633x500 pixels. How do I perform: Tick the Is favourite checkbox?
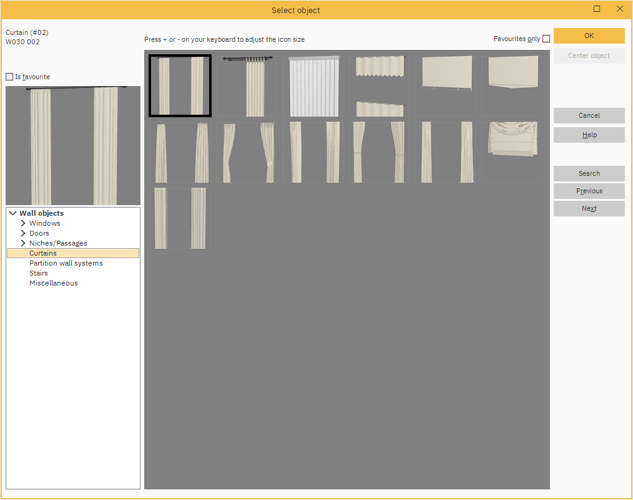click(9, 77)
